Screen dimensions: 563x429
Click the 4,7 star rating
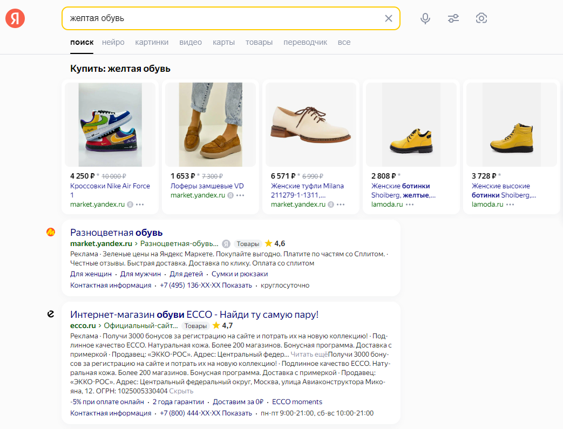click(x=222, y=325)
